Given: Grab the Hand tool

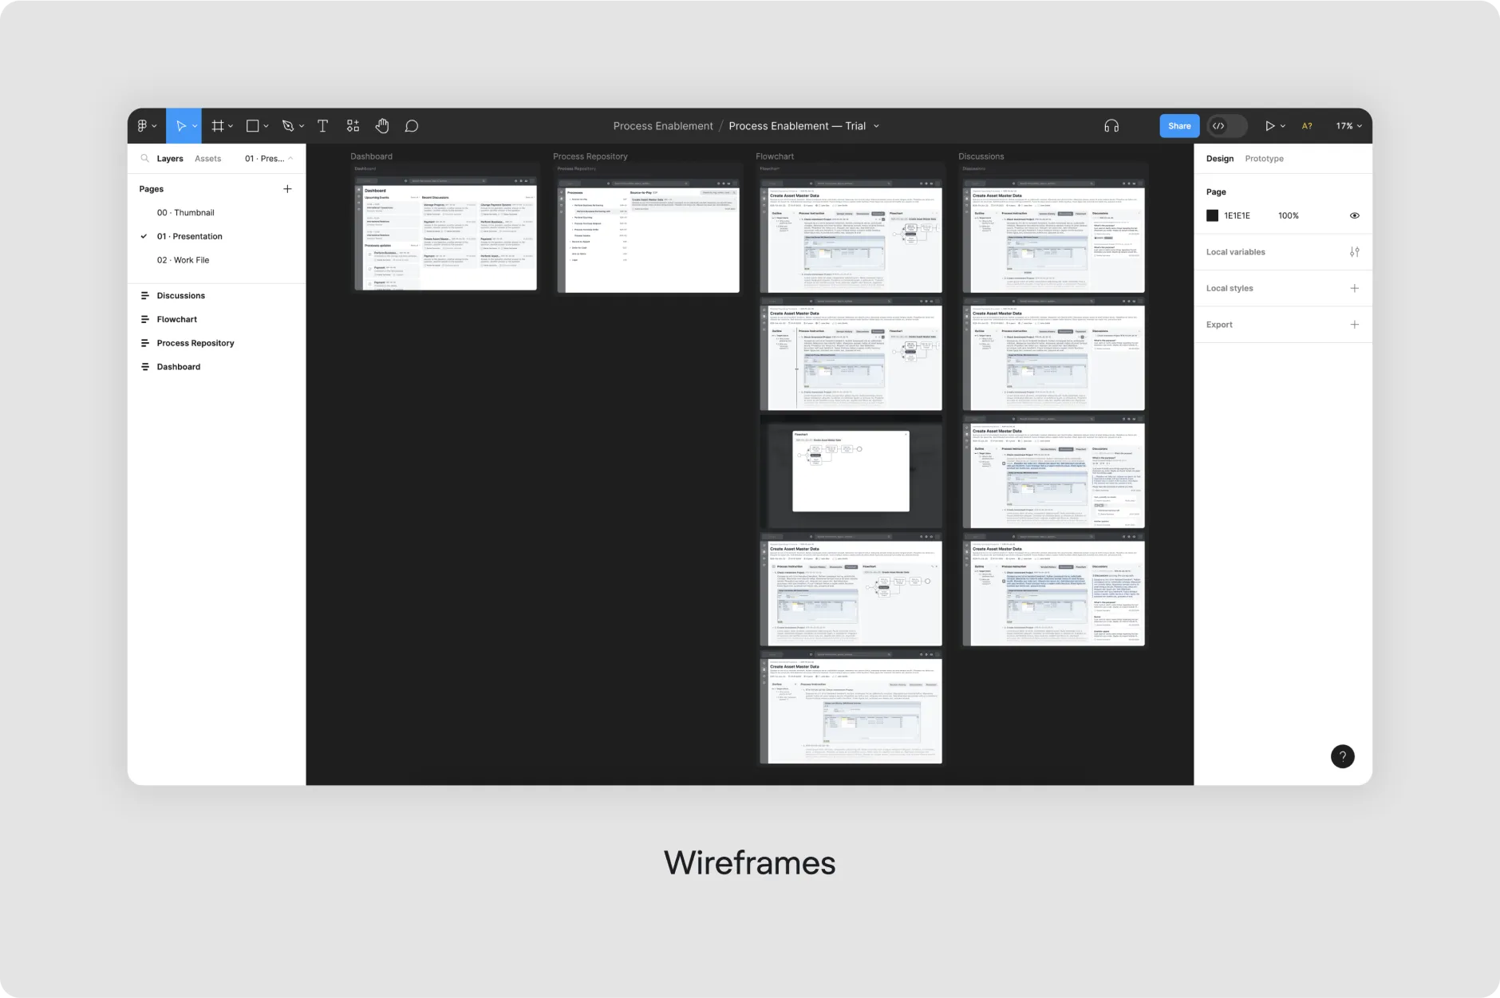Looking at the screenshot, I should tap(382, 125).
